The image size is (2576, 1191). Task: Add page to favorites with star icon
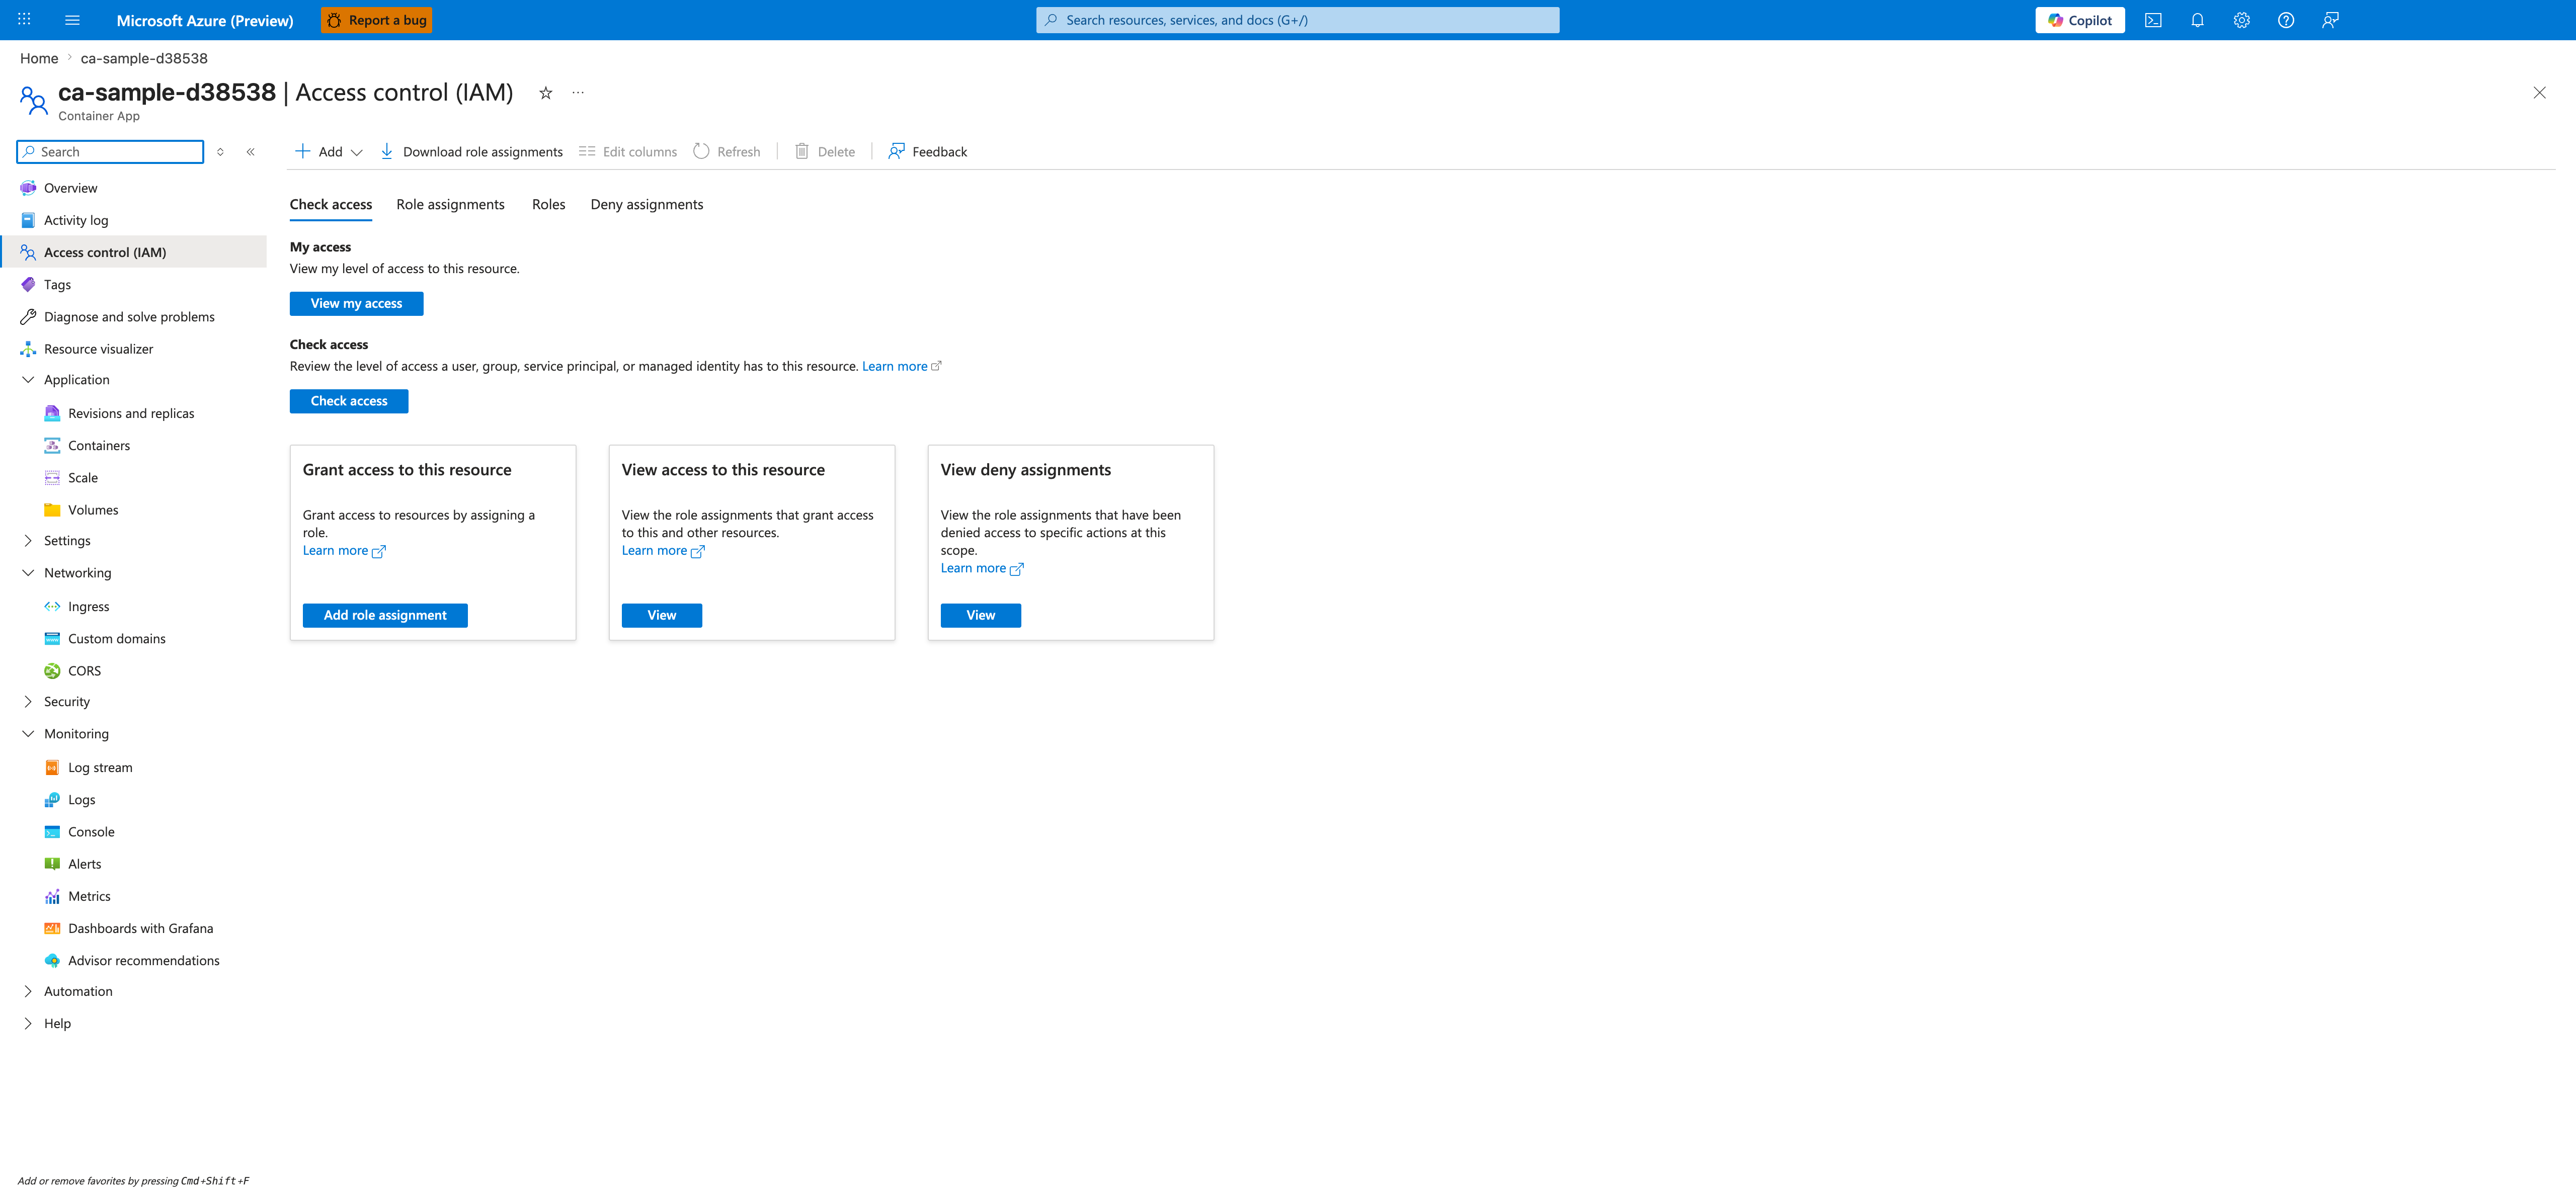[x=546, y=93]
